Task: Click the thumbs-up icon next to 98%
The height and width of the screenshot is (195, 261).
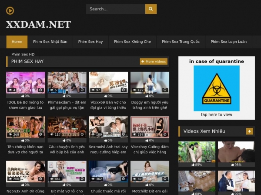Action: (x=233, y=165)
